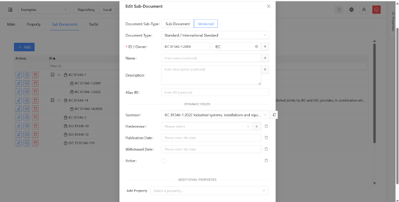Add child to IEC 81346-1:2009 row
The image size is (399, 202).
tap(27, 83)
